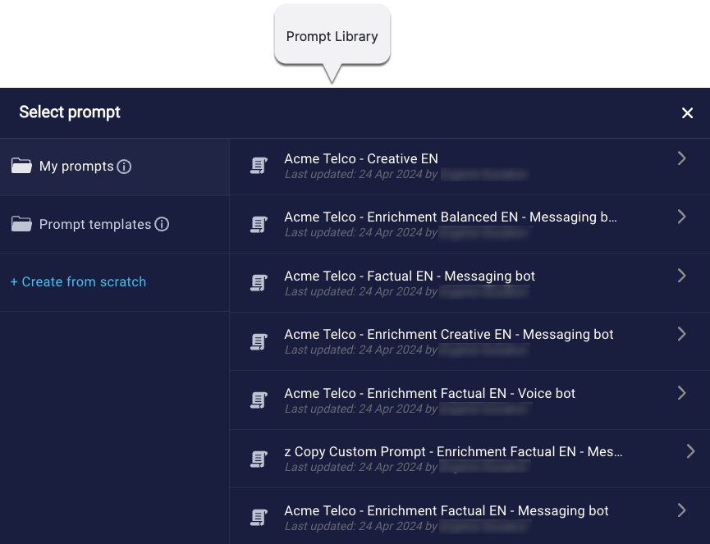This screenshot has height=544, width=710.
Task: Expand z Copy Custom Prompt chevron
Action: (x=690, y=450)
